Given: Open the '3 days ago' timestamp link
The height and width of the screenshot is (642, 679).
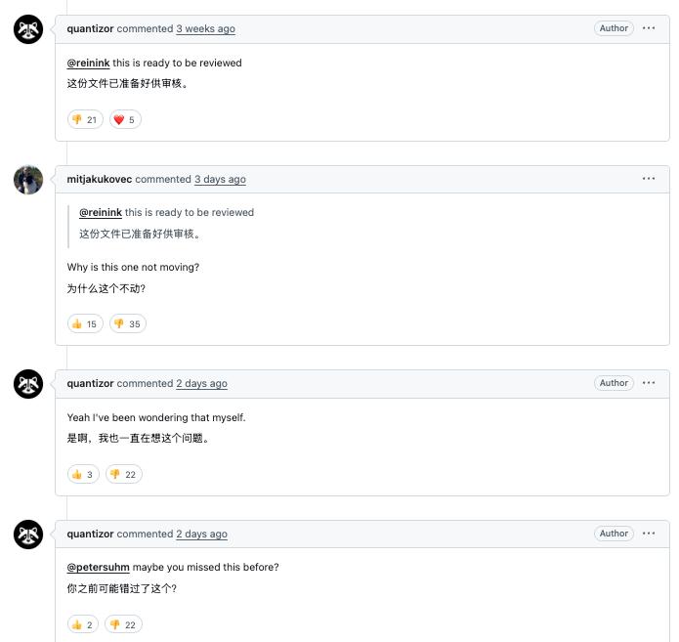Looking at the screenshot, I should (x=220, y=180).
